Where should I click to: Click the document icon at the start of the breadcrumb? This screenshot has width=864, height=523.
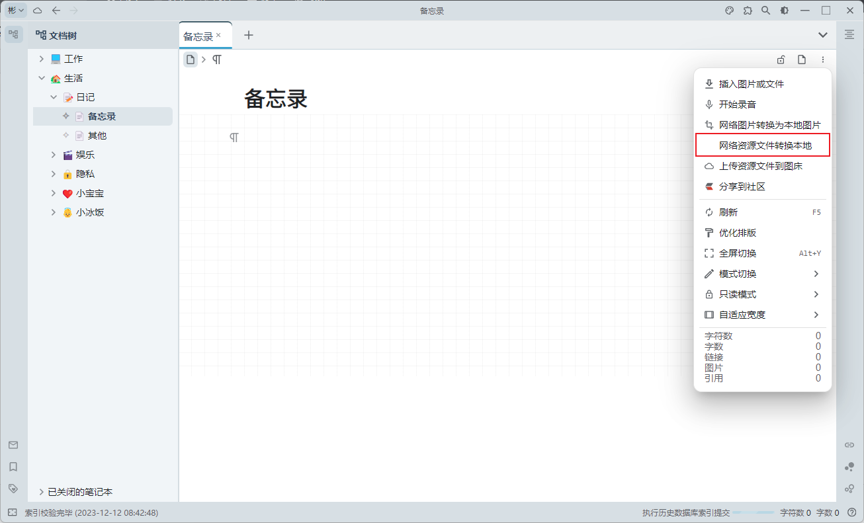click(x=191, y=60)
